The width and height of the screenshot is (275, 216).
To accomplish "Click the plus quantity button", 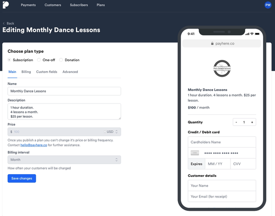I will point(252,122).
